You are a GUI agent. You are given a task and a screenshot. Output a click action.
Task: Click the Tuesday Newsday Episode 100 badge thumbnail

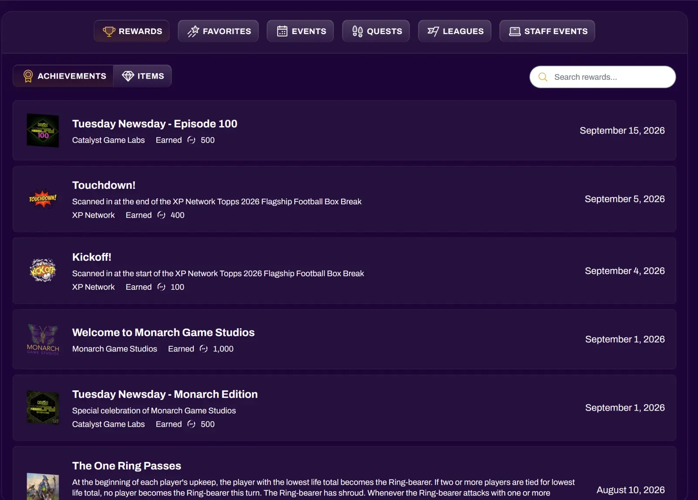click(x=43, y=130)
